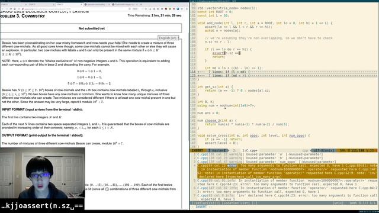Click the using num = modnum line
This screenshot has height=213, width=379.
[x=226, y=105]
